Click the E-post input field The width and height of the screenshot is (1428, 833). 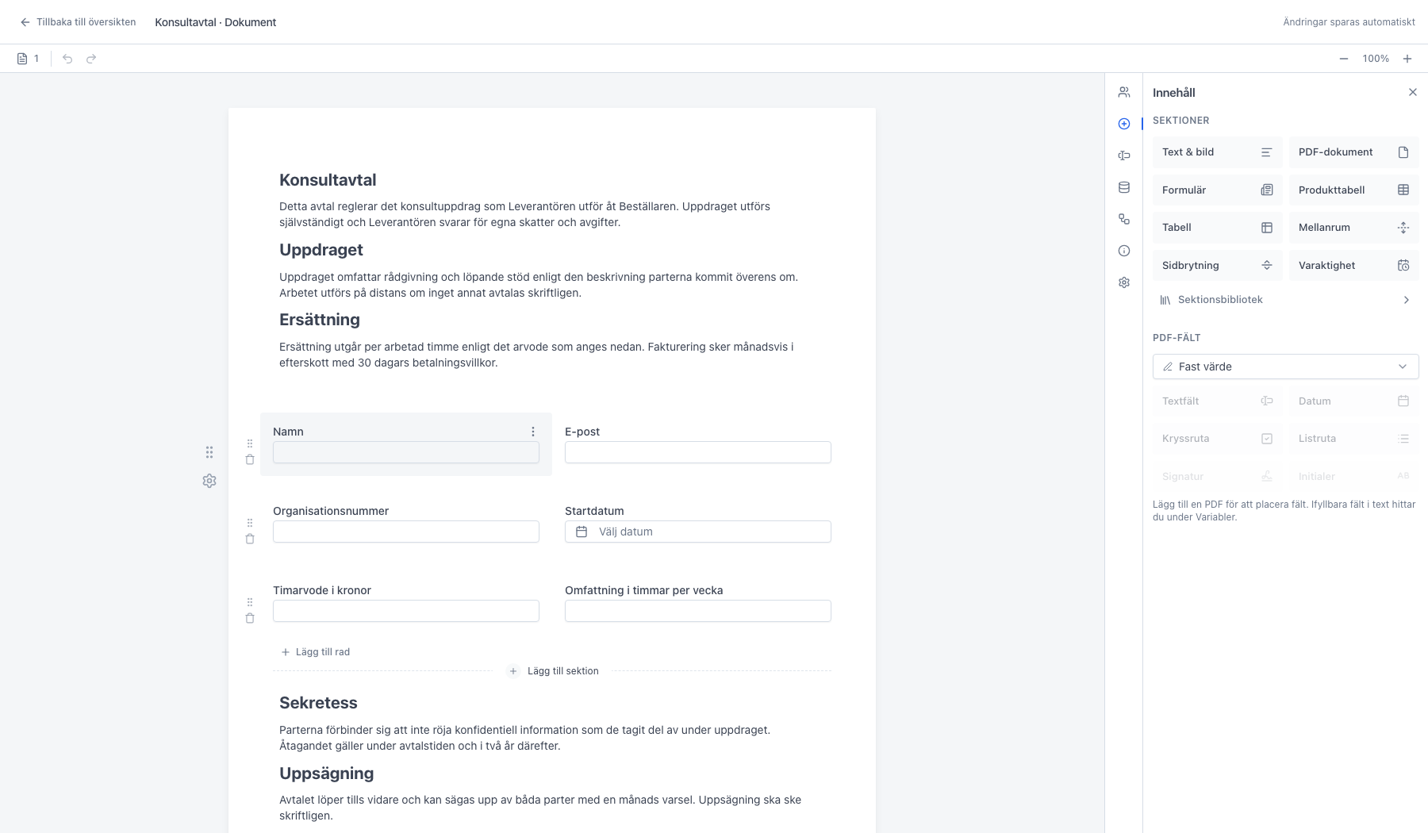[x=698, y=452]
